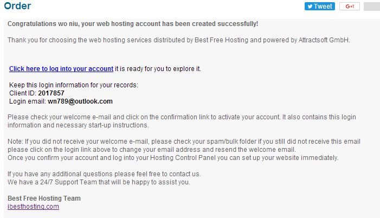Click the blank gray button beside G+1
This screenshot has height=218, width=380.
(x=371, y=7)
